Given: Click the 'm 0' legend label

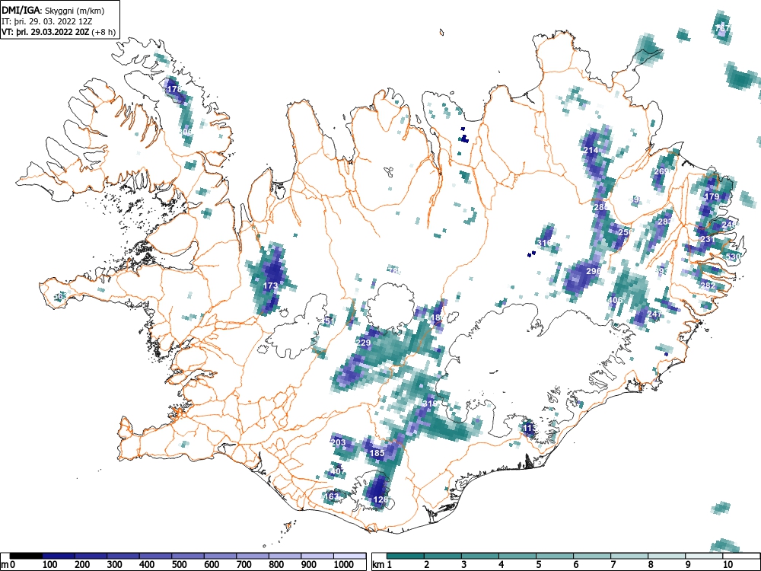Looking at the screenshot, I should tap(8, 565).
